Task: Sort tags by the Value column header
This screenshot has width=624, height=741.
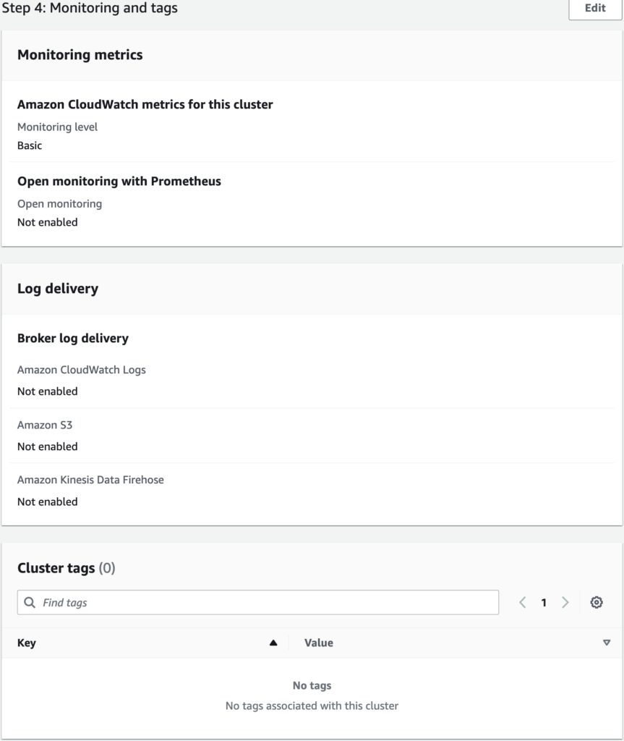Action: (319, 643)
